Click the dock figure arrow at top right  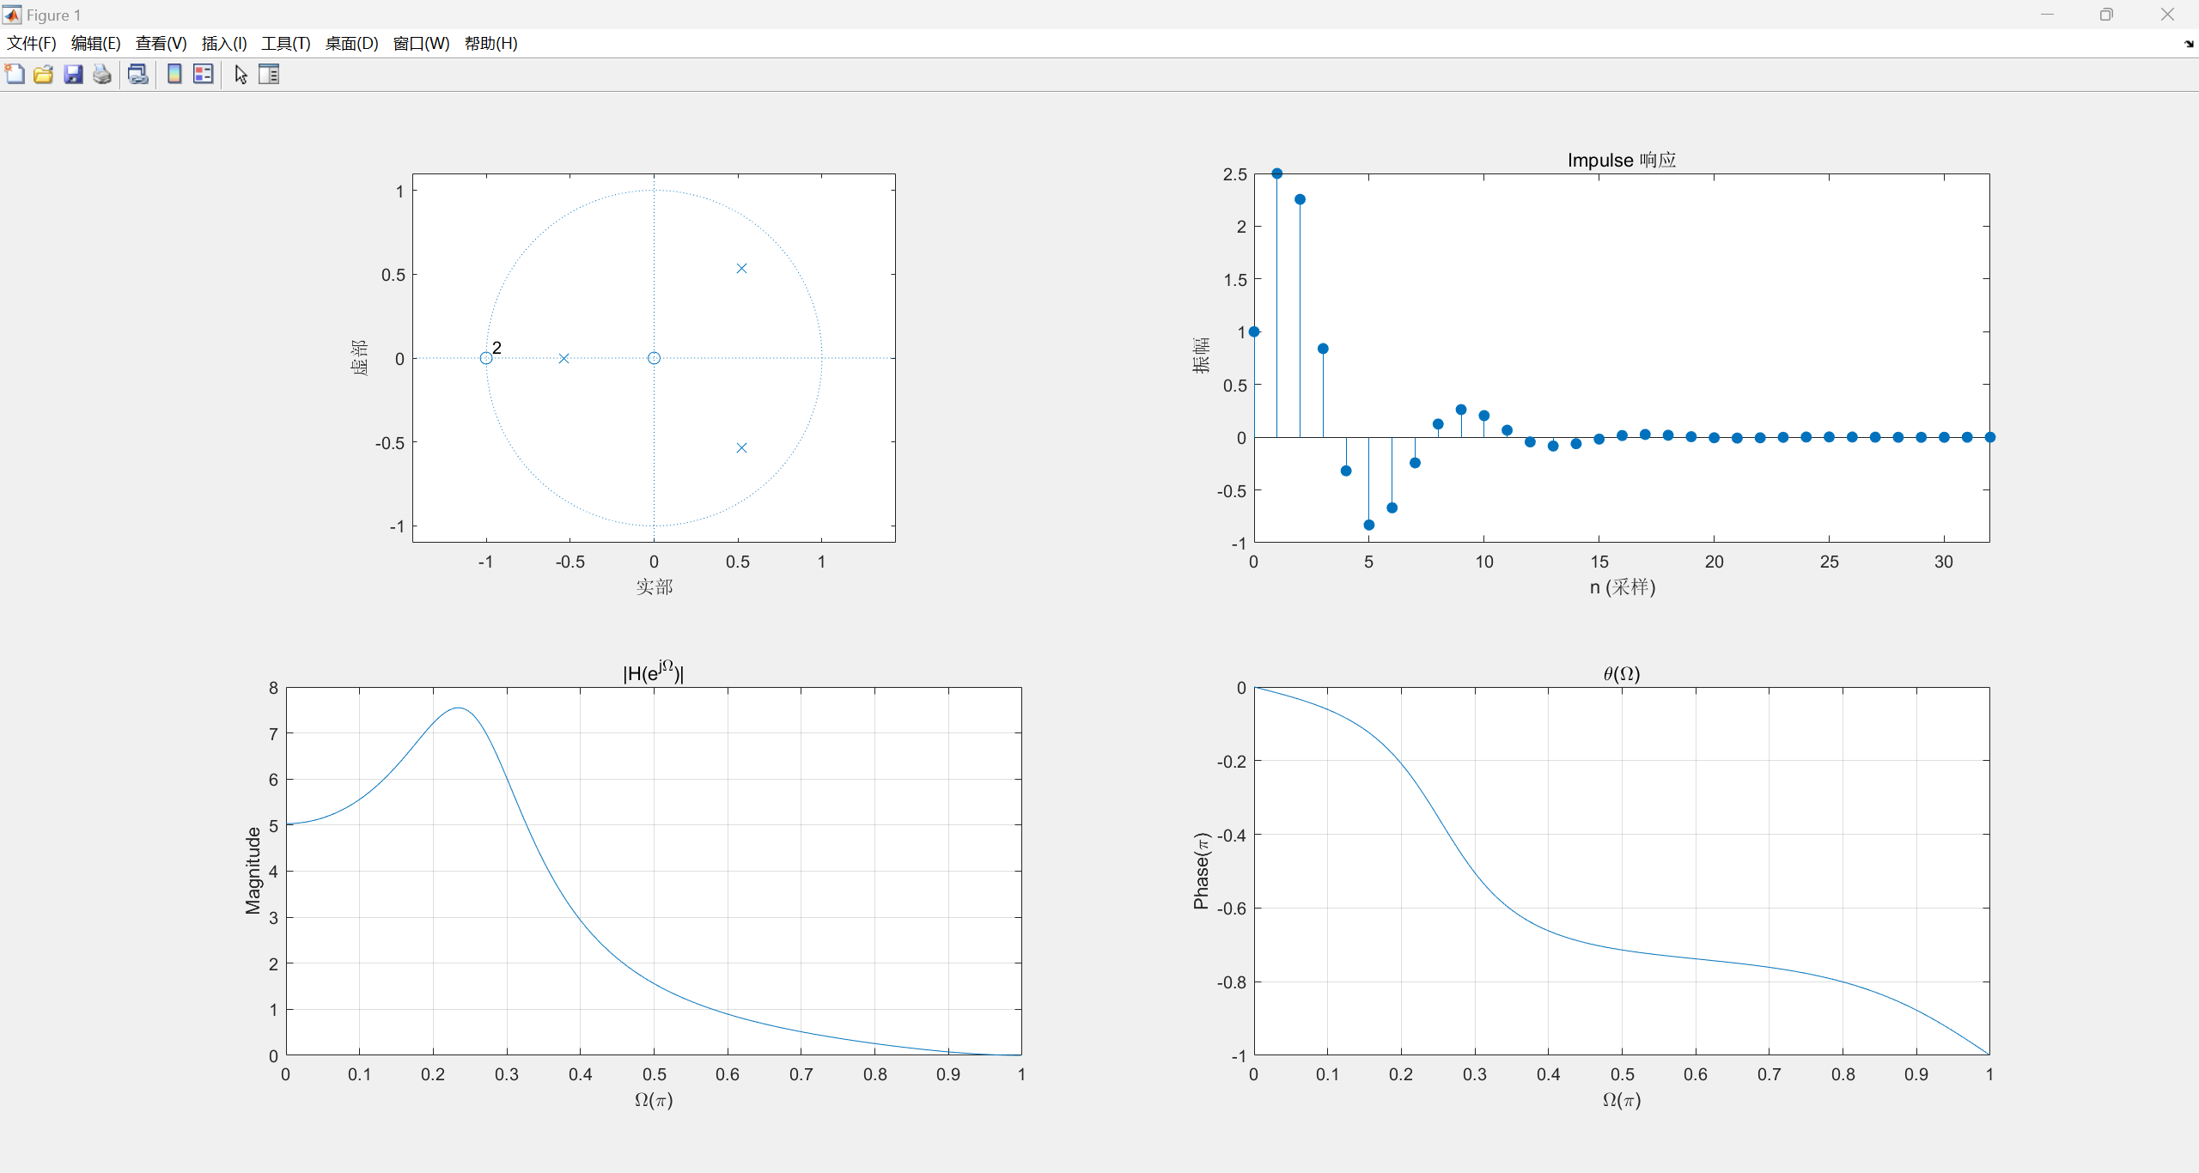[x=2188, y=44]
